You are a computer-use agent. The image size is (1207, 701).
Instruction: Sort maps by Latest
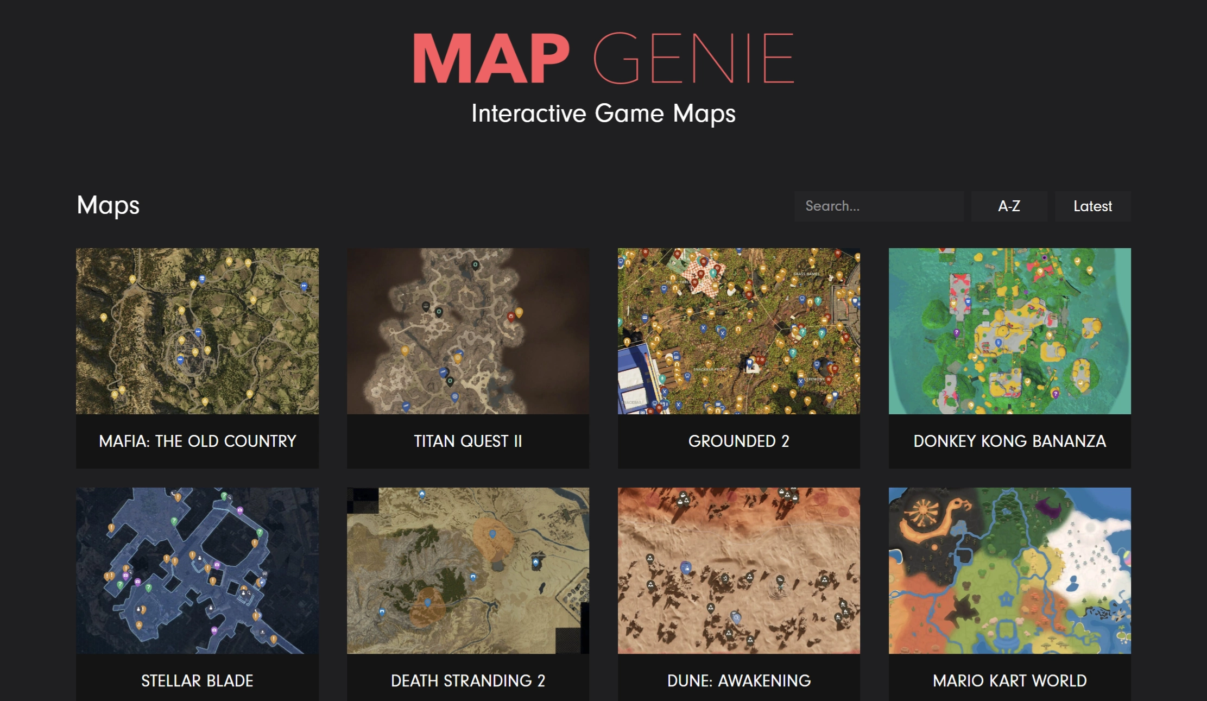(x=1093, y=206)
